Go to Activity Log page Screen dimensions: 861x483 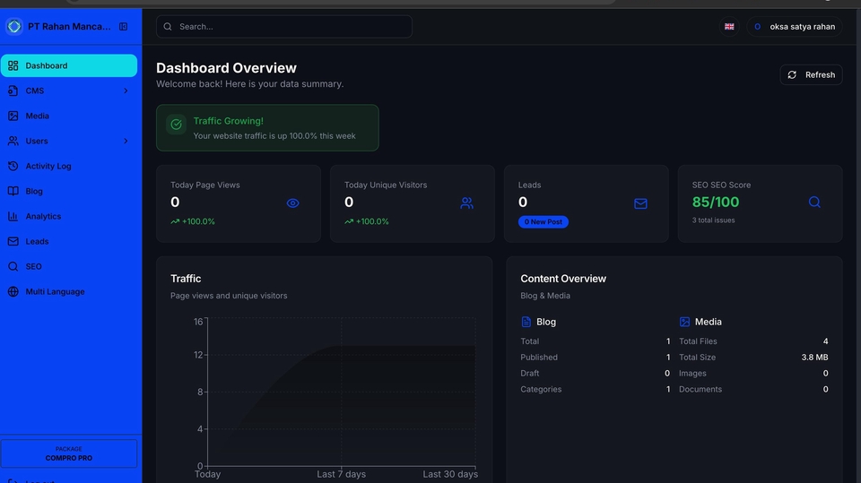pos(69,166)
